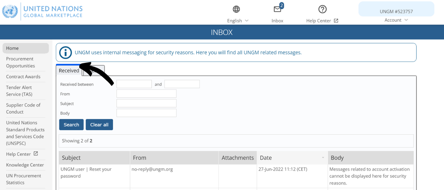
Task: Sort by the Subject column header
Action: [94, 158]
